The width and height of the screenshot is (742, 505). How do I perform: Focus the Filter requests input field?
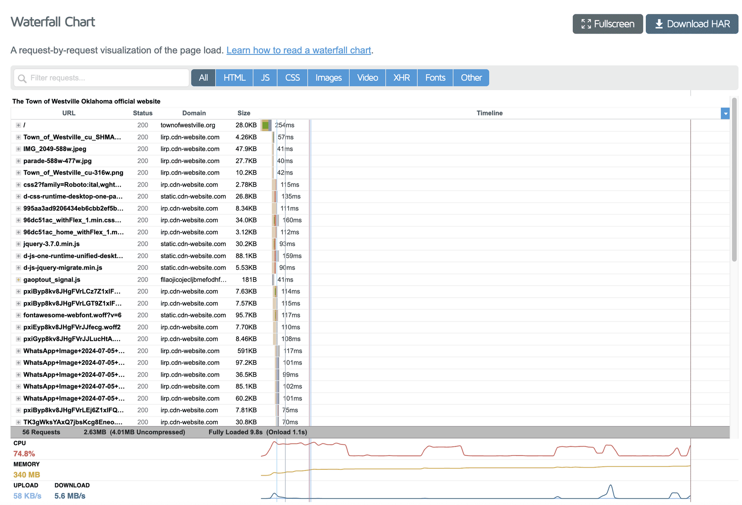104,78
